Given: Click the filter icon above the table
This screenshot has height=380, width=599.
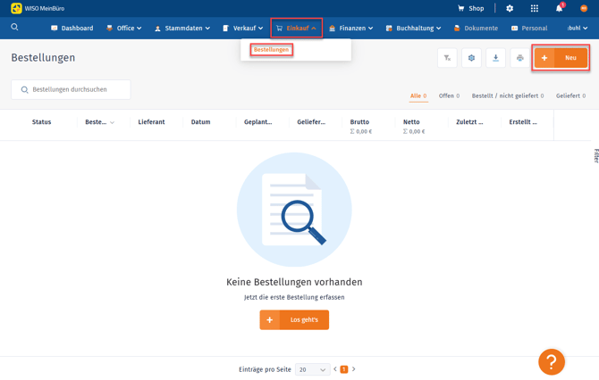Looking at the screenshot, I should (448, 58).
